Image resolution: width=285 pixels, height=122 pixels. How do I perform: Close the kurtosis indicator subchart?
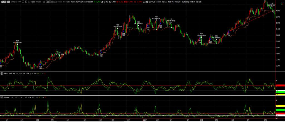[x=2, y=97]
